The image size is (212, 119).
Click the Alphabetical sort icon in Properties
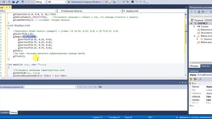pyautogui.click(x=195, y=79)
